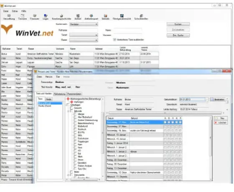Switch to the Fakturierung tab
Image resolution: width=234 pixels, height=192 pixels.
tap(59, 94)
